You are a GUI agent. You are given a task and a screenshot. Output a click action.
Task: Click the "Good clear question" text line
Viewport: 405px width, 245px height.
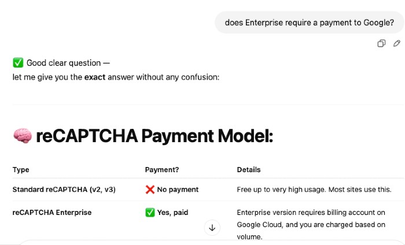point(68,63)
